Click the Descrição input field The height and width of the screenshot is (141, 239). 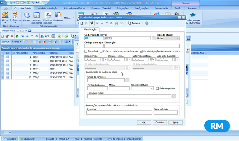[x=142, y=46]
